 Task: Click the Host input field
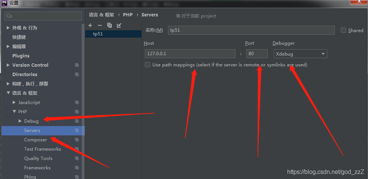click(x=189, y=54)
